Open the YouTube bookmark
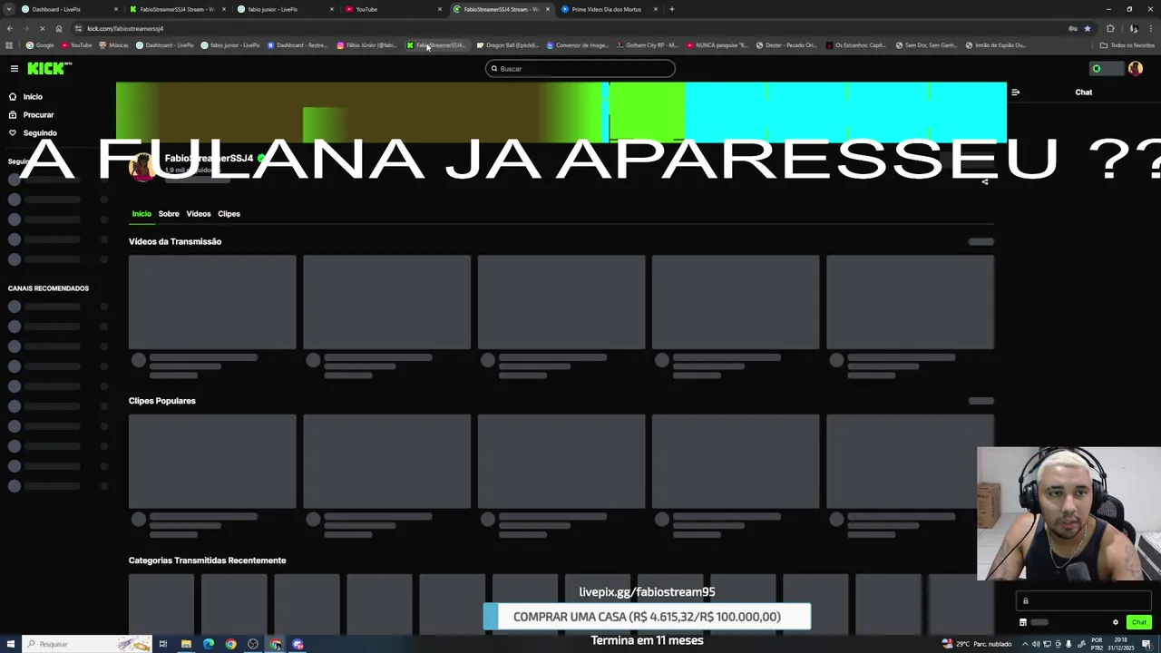 point(77,45)
